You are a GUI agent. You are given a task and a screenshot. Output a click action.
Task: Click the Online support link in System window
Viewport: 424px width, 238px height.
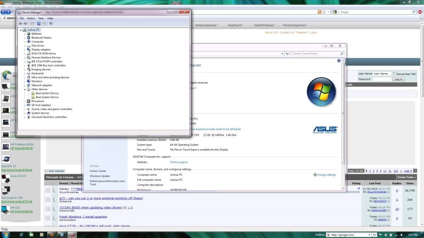point(179,162)
